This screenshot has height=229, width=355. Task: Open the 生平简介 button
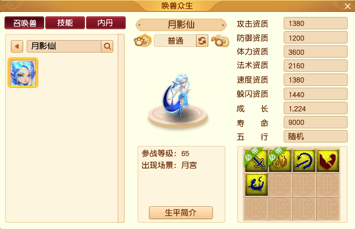pos(181,213)
